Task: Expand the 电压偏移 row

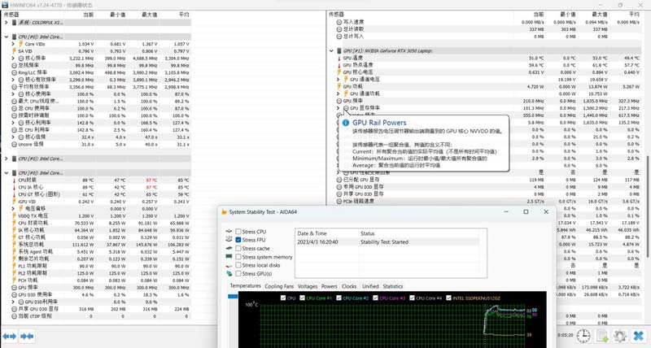Action: click(x=13, y=209)
